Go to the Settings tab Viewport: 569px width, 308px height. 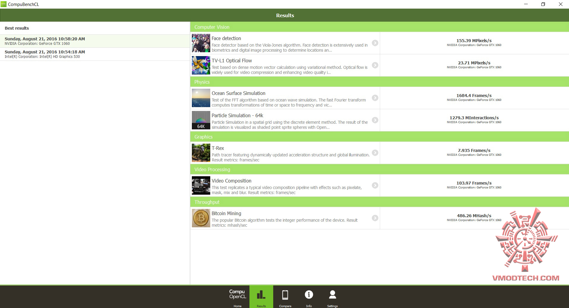332,297
